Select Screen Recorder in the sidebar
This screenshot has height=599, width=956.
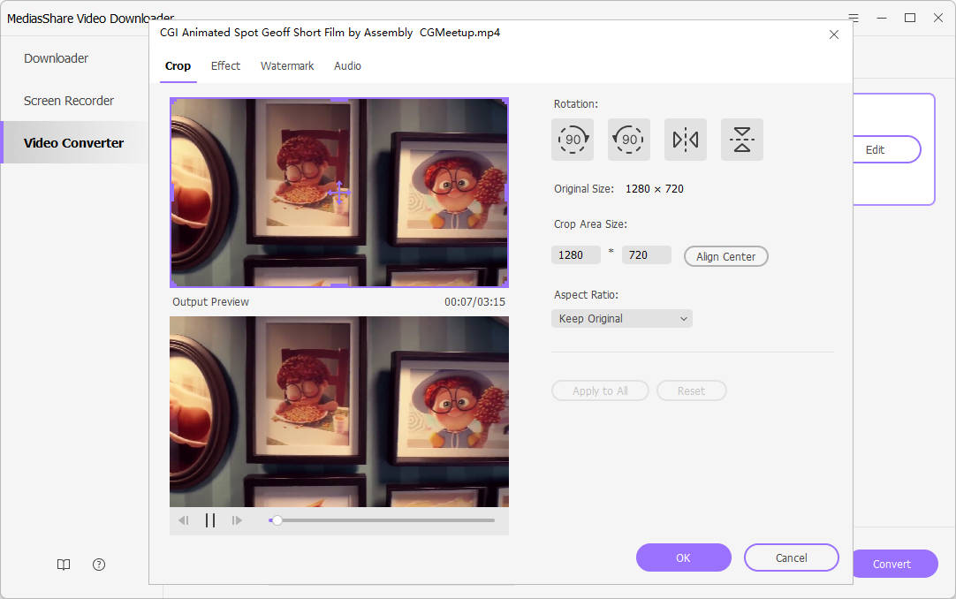coord(68,100)
